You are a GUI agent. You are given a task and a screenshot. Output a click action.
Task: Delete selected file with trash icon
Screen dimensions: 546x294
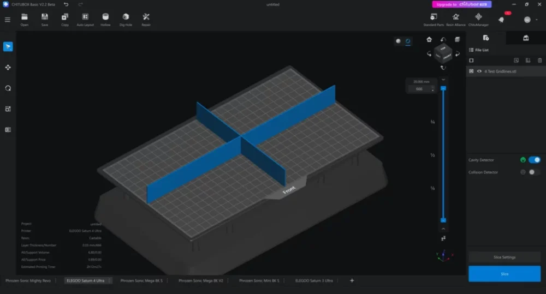[x=540, y=60]
